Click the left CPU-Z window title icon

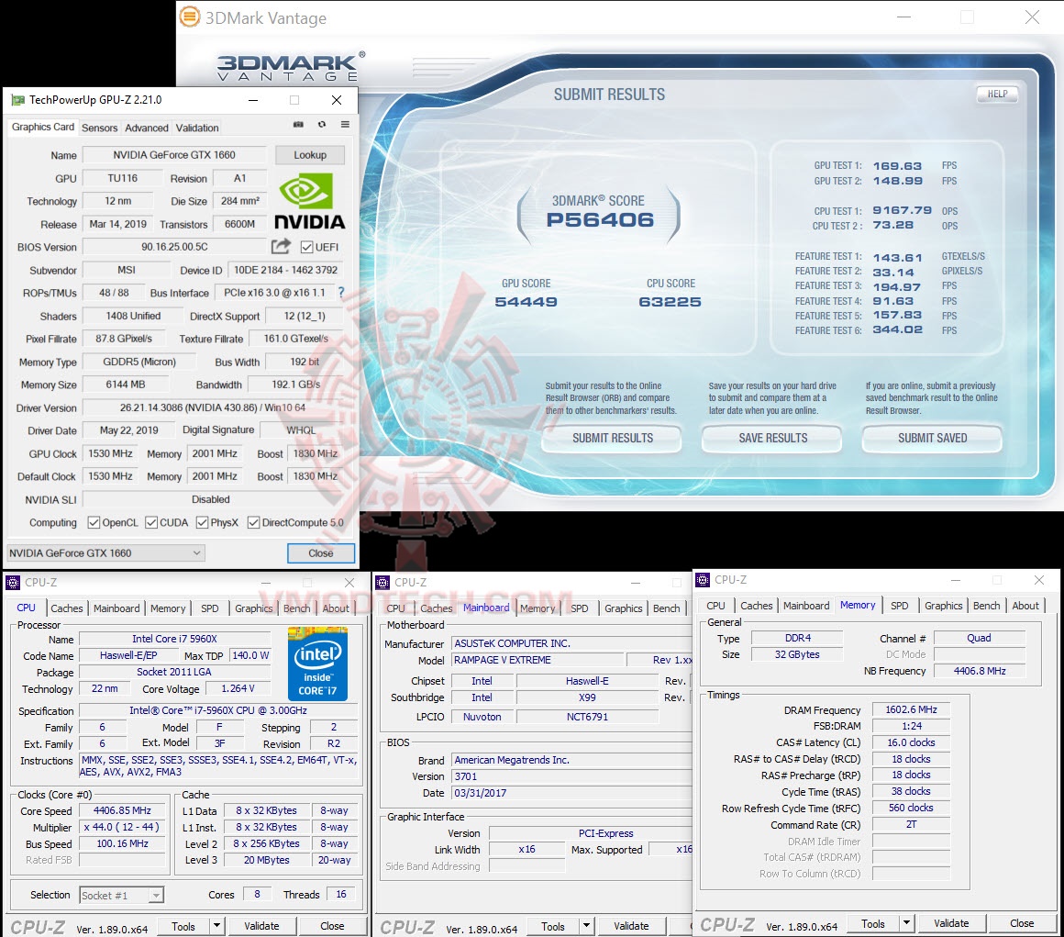click(x=13, y=583)
